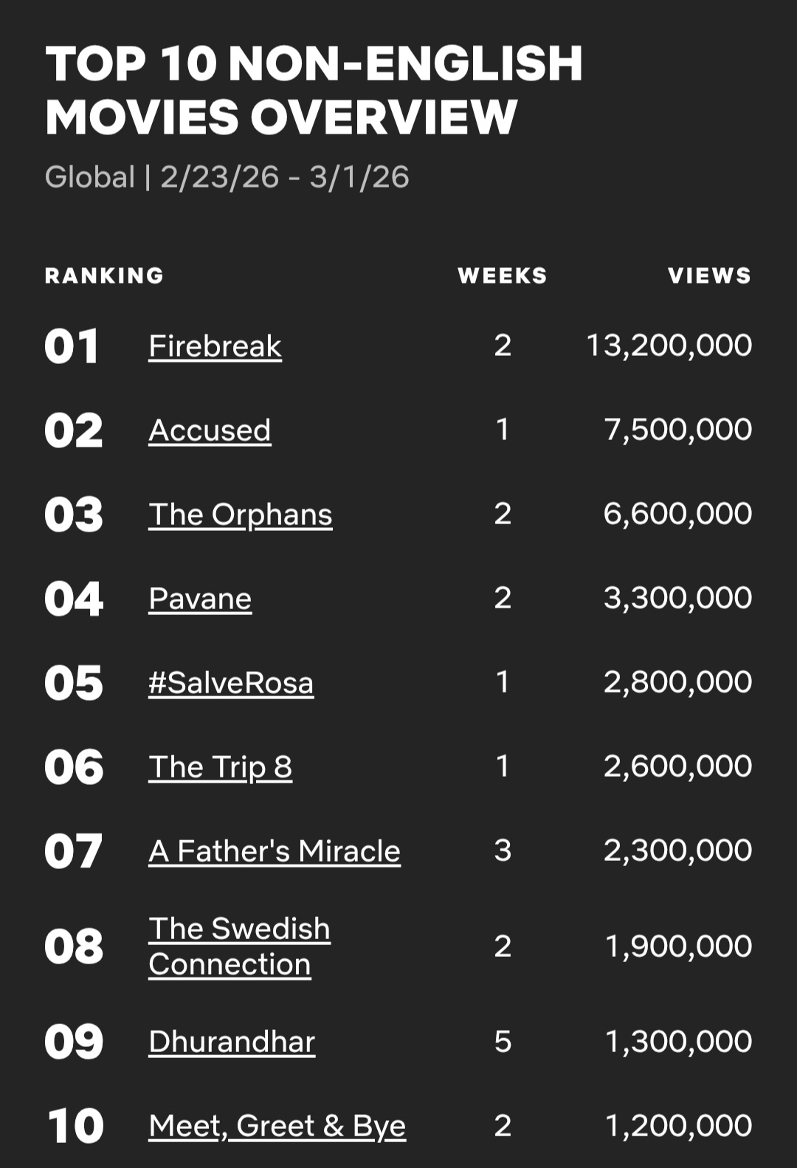Image resolution: width=797 pixels, height=1168 pixels.
Task: Click The Orphans title link
Action: tap(240, 515)
